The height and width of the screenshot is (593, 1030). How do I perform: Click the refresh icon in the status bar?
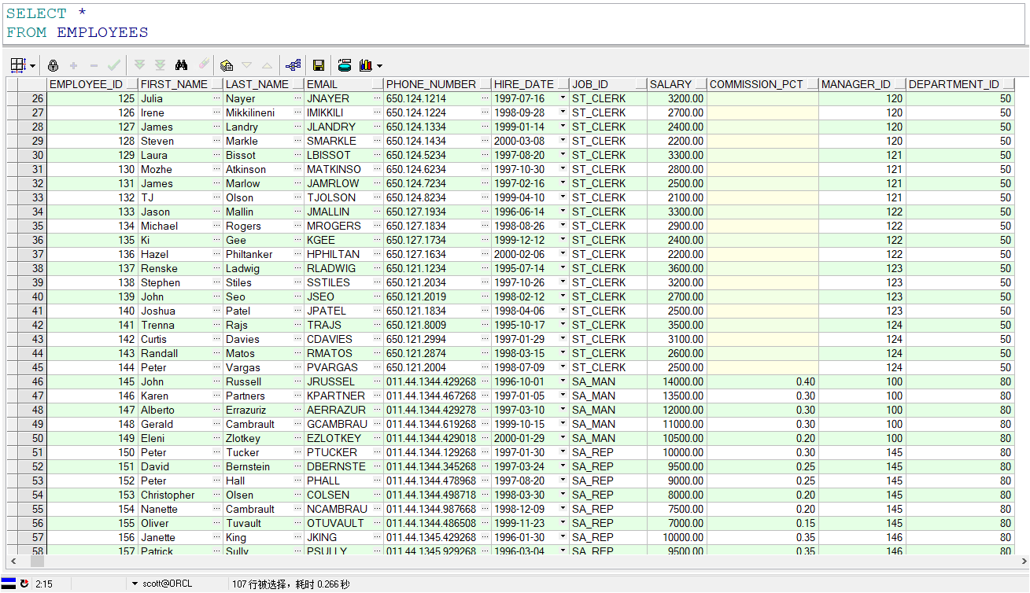(24, 585)
